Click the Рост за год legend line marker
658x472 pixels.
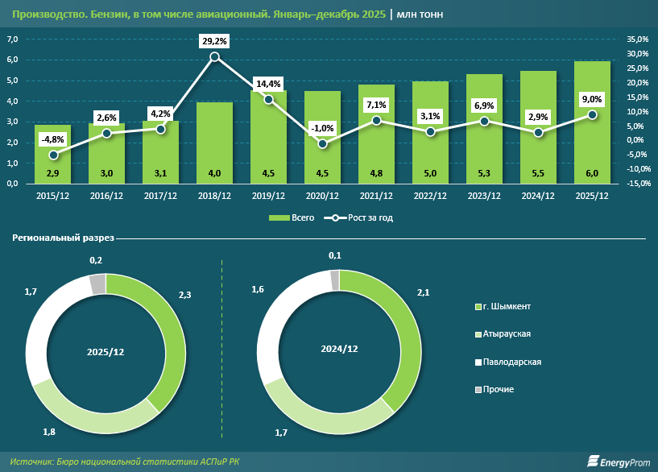pyautogui.click(x=334, y=217)
